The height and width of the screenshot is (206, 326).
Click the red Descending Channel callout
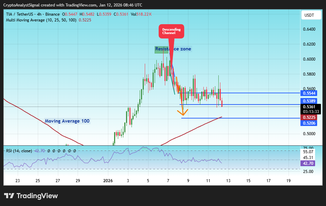pos(171,31)
